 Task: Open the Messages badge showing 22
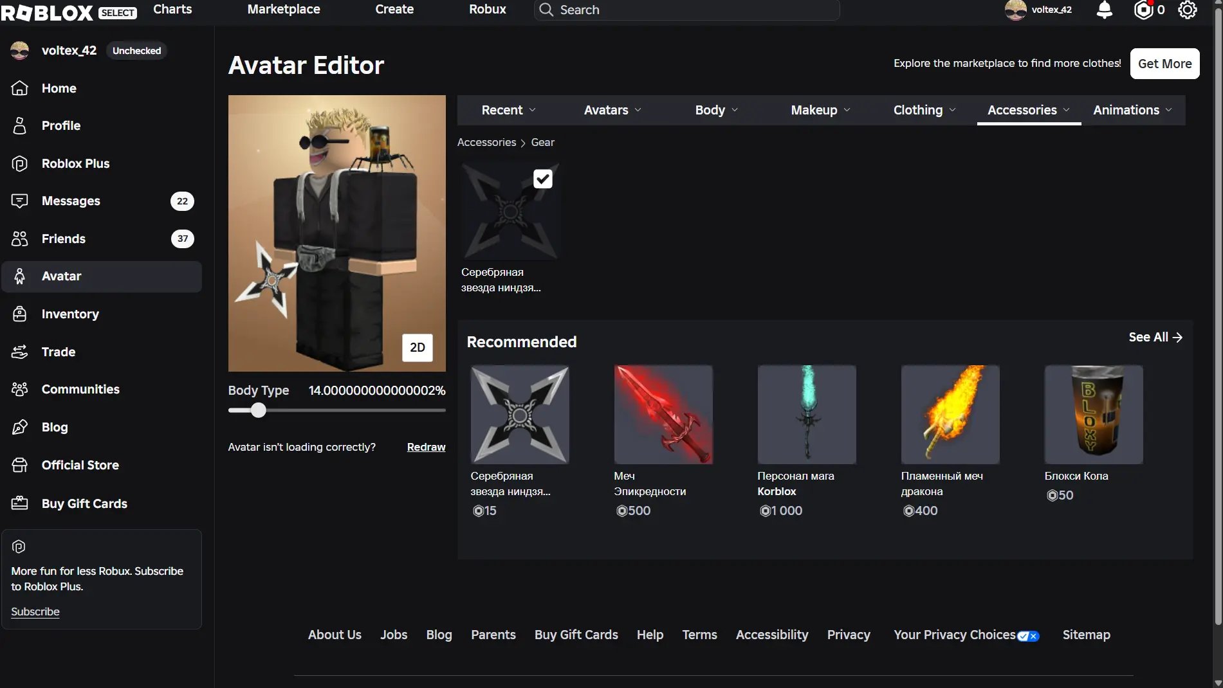point(182,201)
